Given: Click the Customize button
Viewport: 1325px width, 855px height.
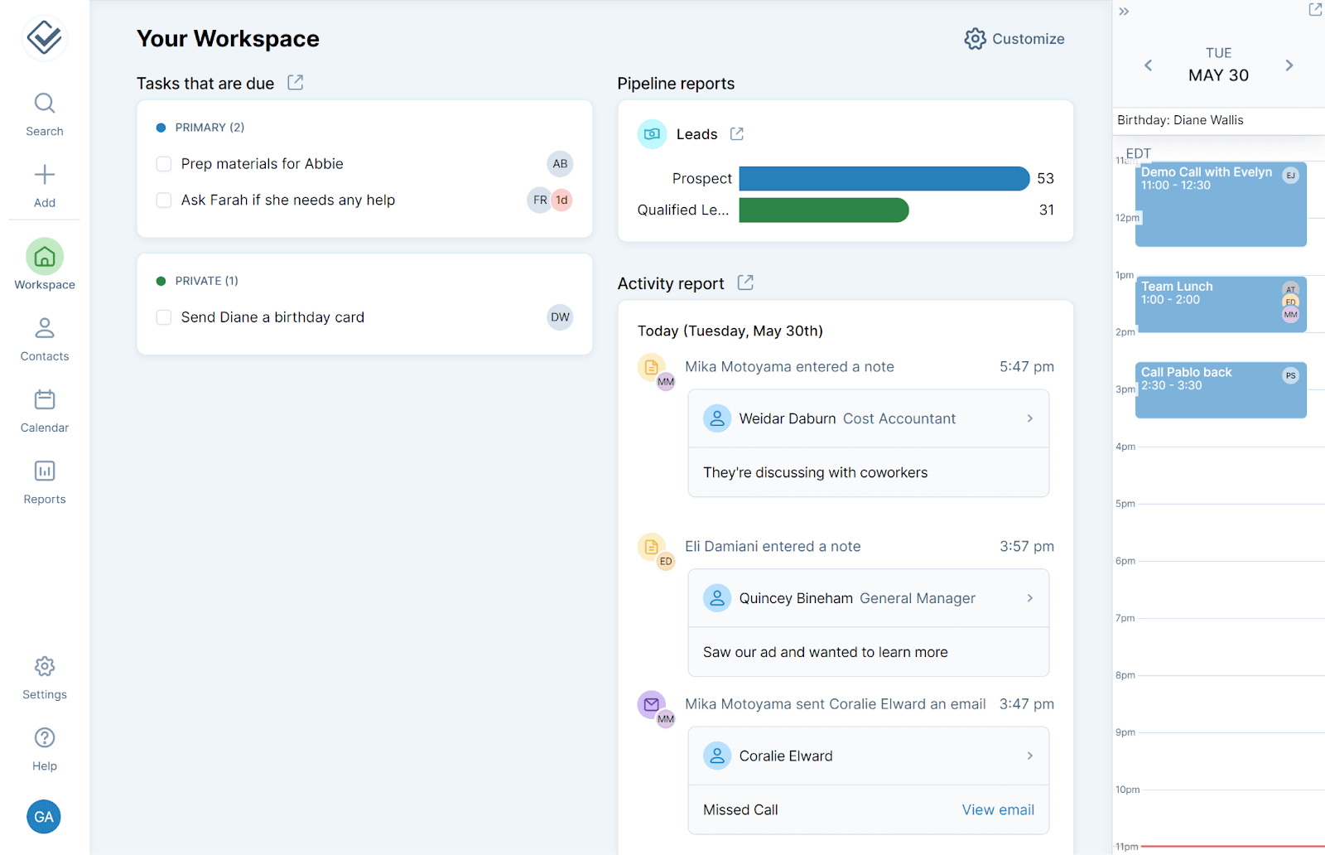Looking at the screenshot, I should [x=1014, y=39].
